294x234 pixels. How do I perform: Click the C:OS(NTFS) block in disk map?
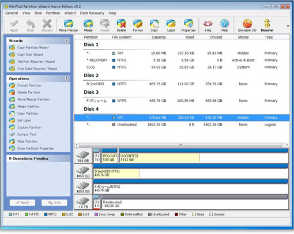coord(203,156)
